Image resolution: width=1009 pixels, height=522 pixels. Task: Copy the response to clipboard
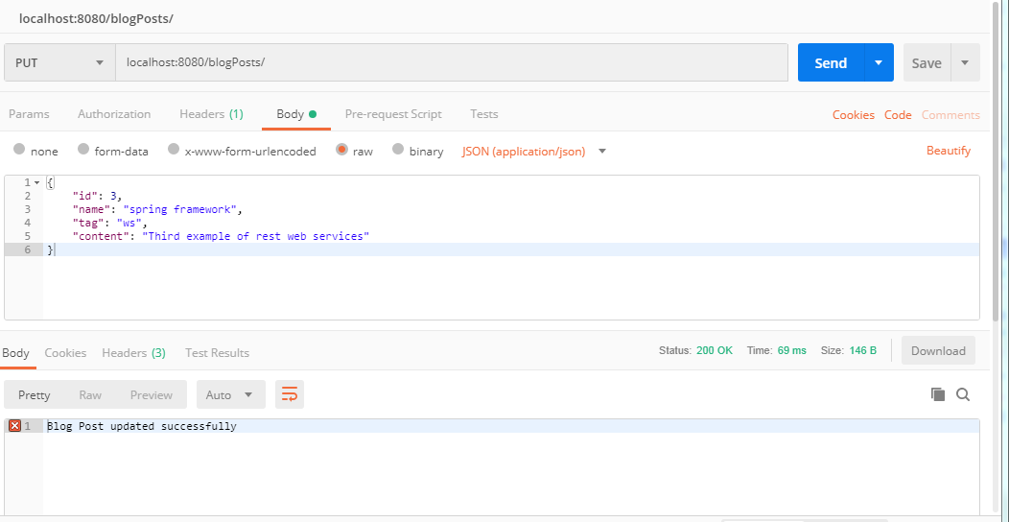[938, 394]
